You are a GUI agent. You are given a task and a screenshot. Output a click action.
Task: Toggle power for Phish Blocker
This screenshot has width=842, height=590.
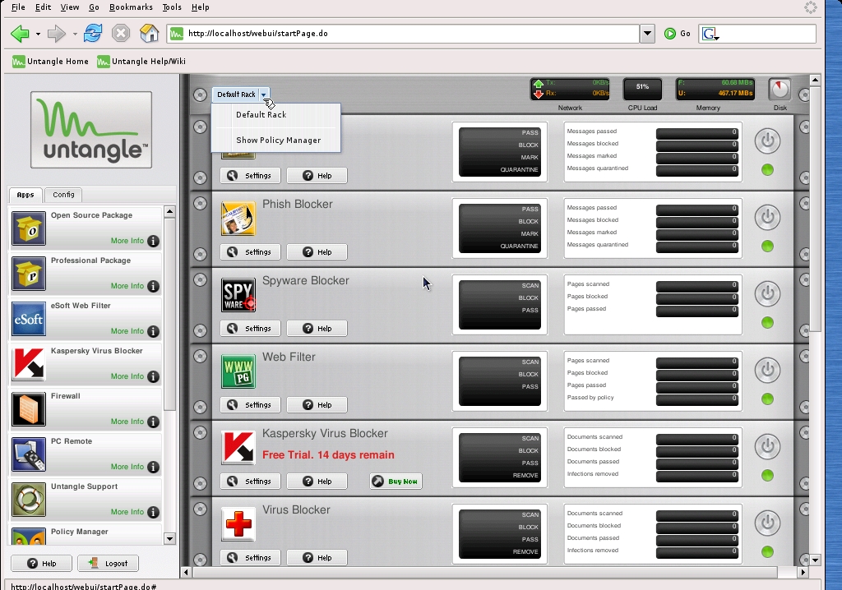pos(767,217)
